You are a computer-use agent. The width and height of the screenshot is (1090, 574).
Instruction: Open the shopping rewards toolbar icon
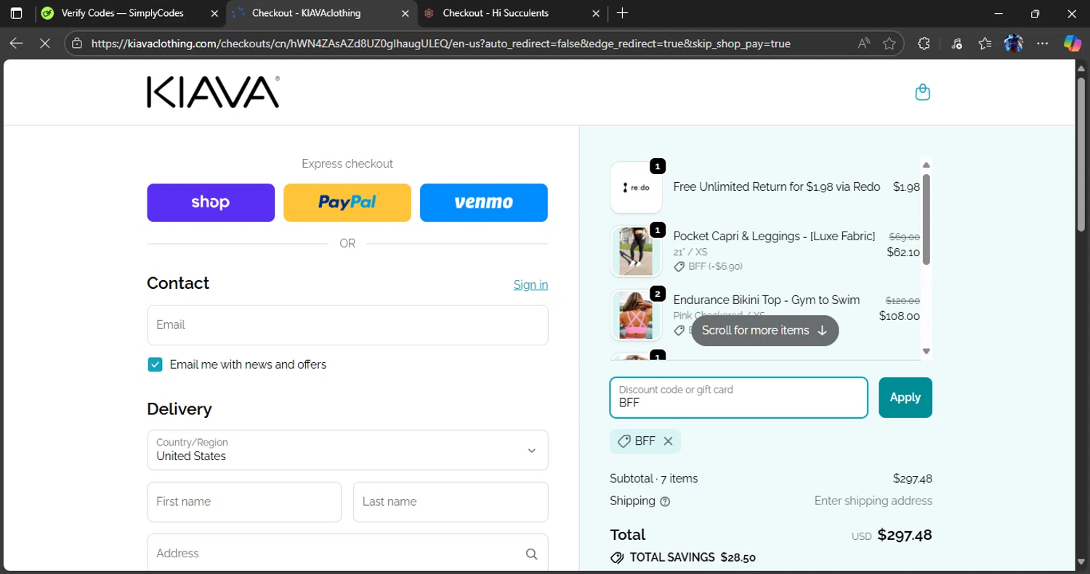(x=956, y=44)
